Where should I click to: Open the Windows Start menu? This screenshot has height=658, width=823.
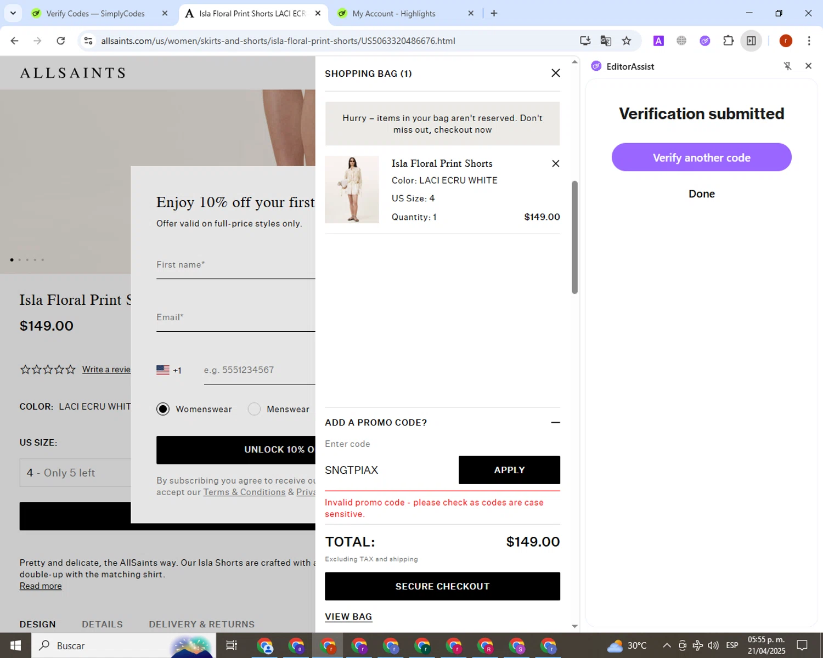pos(15,645)
